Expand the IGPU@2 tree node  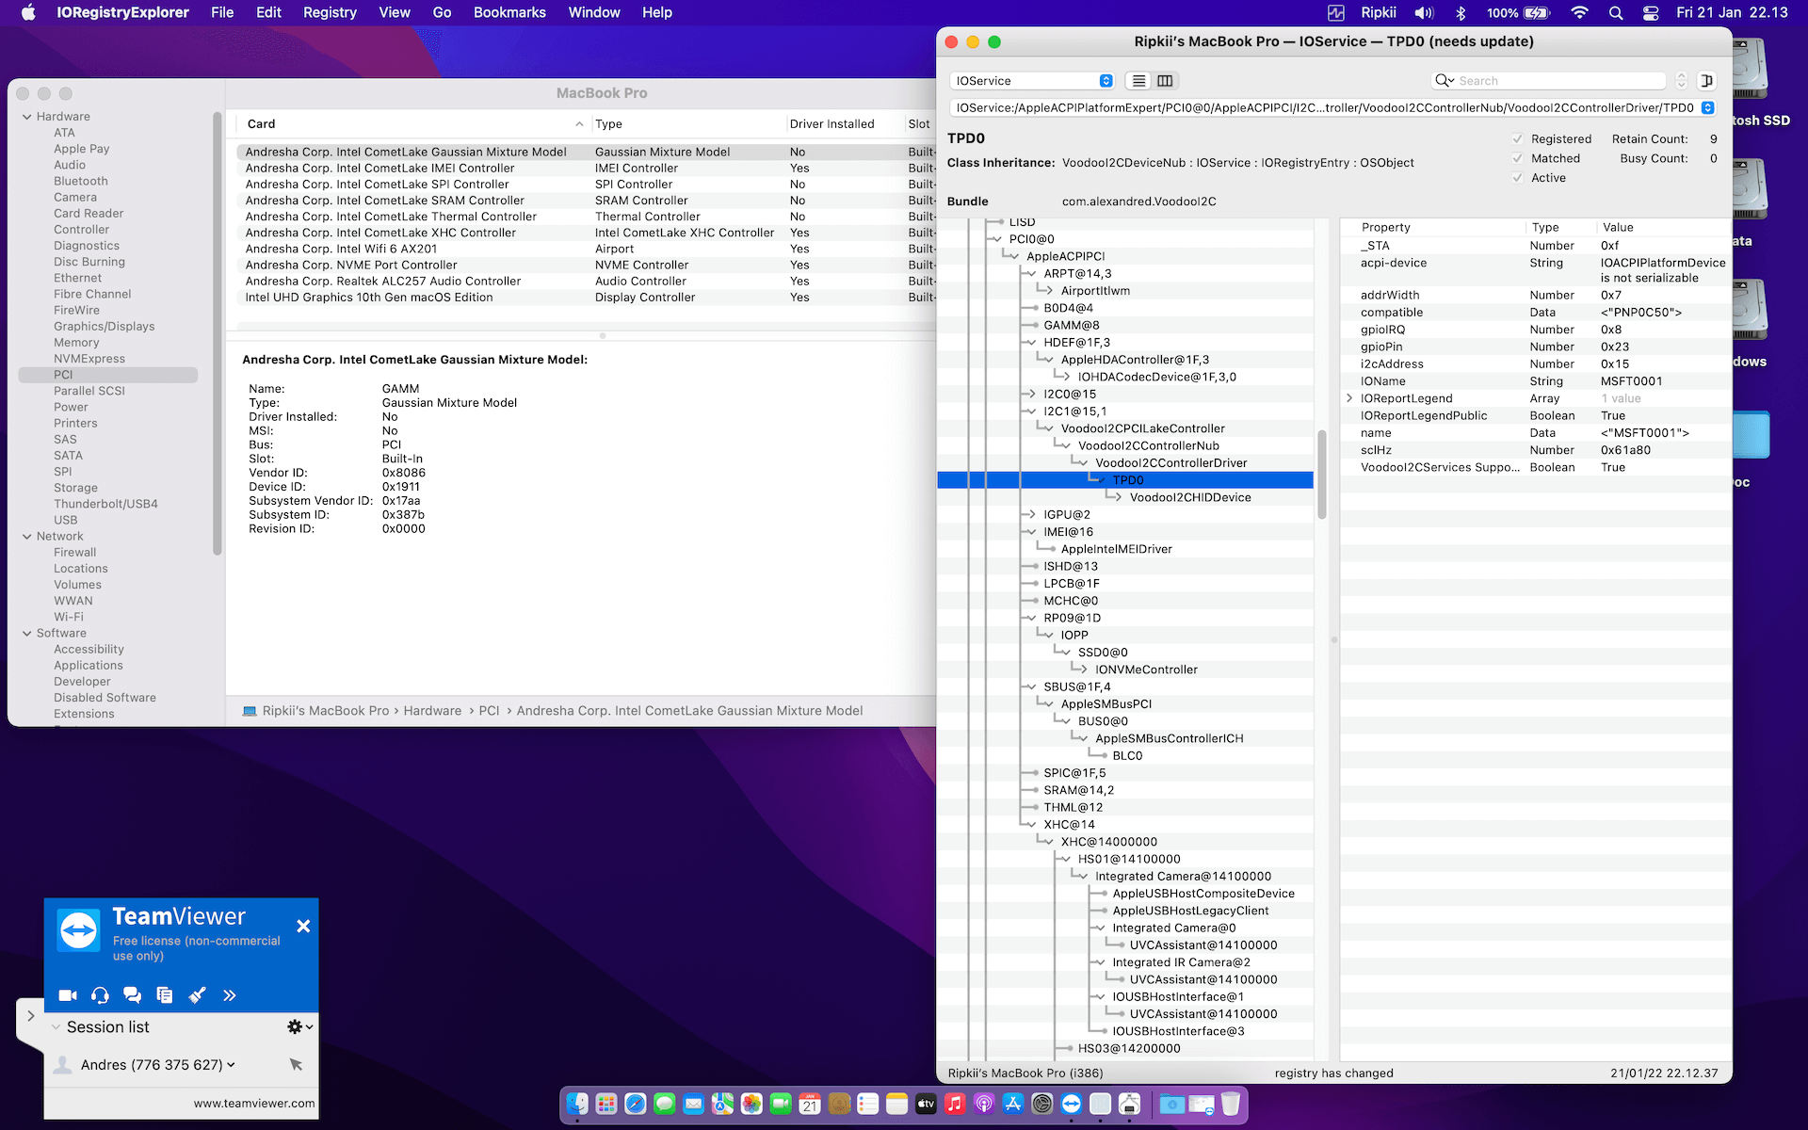coord(1030,515)
